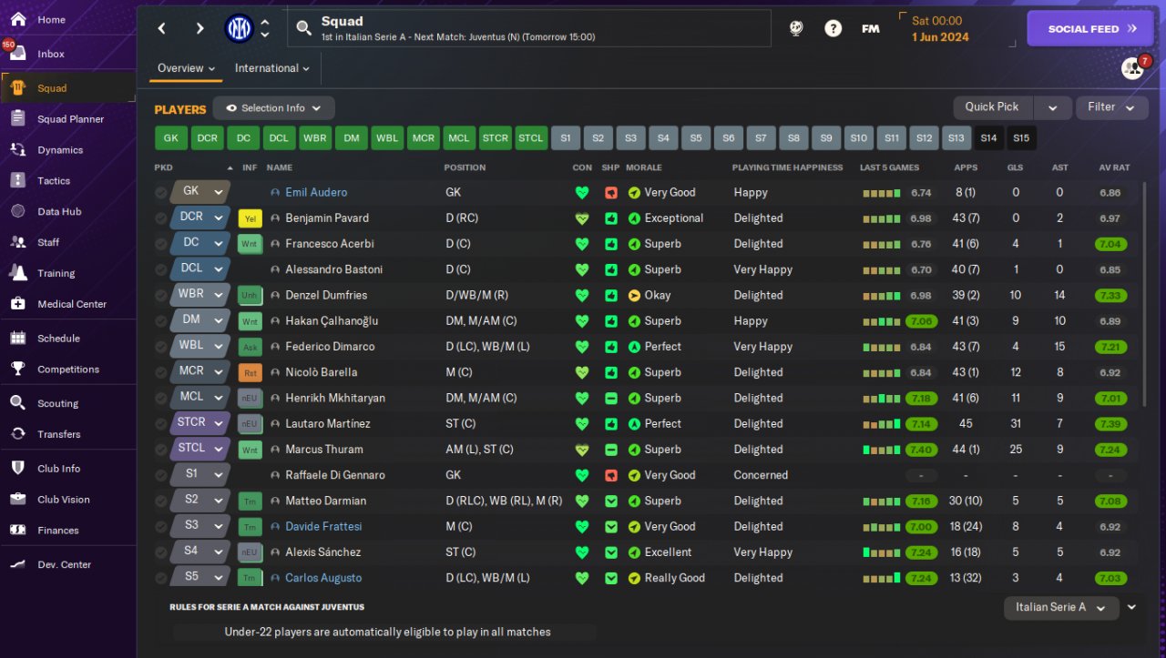The image size is (1166, 658).
Task: Open the help question mark icon
Action: 833,28
